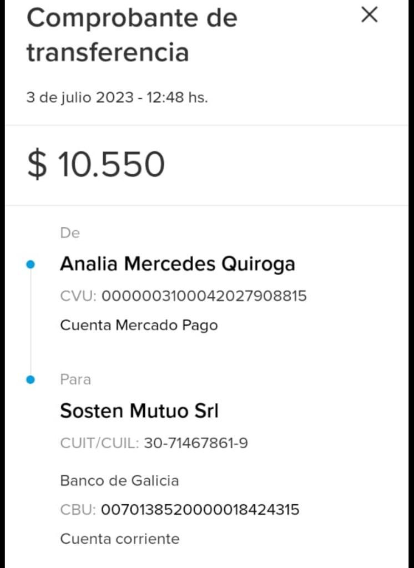The image size is (414, 568).
Task: Select sender name Analia Mercedes Quiroga
Action: (177, 264)
